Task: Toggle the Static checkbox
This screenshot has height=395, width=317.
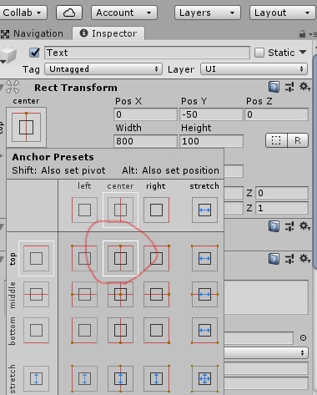Action: pos(259,53)
